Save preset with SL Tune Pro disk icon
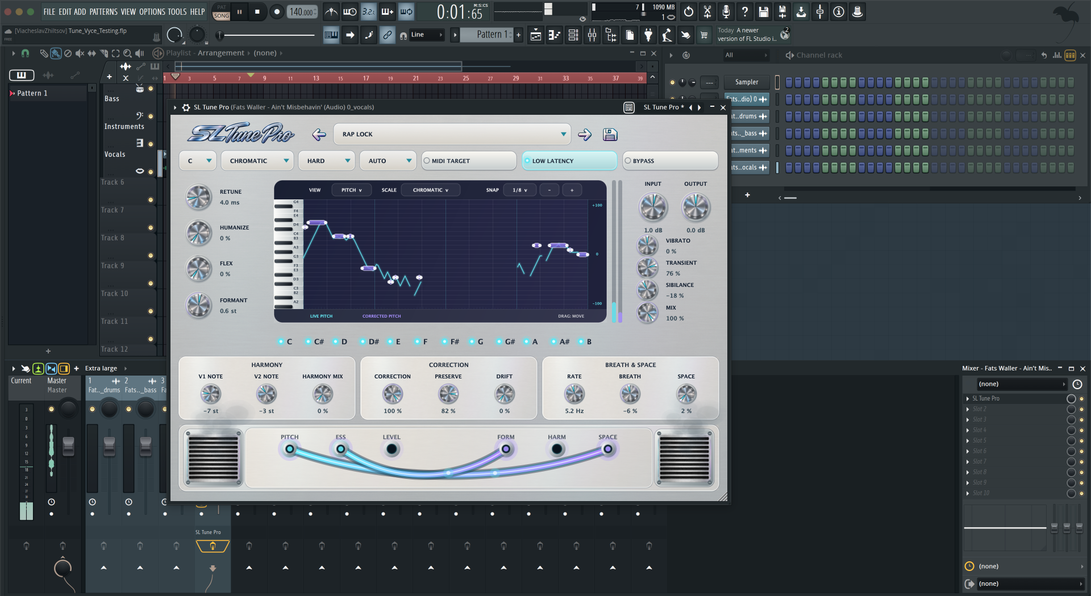Viewport: 1091px width, 596px height. 610,135
